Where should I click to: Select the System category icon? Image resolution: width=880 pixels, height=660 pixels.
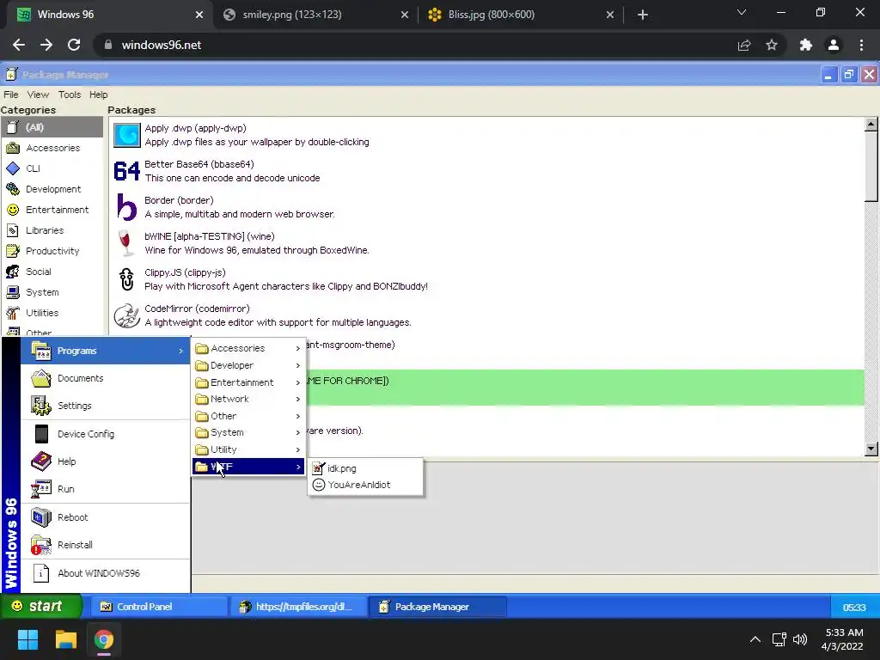coord(13,292)
